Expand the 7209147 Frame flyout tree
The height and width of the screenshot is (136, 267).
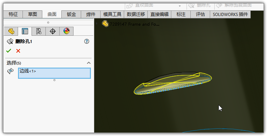[97, 23]
